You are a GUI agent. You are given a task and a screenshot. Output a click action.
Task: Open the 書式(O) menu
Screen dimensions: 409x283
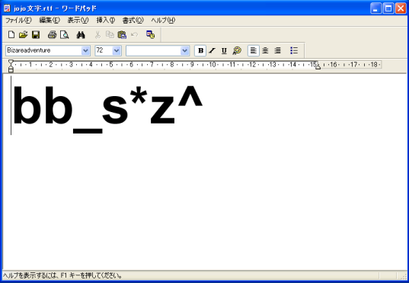(133, 21)
